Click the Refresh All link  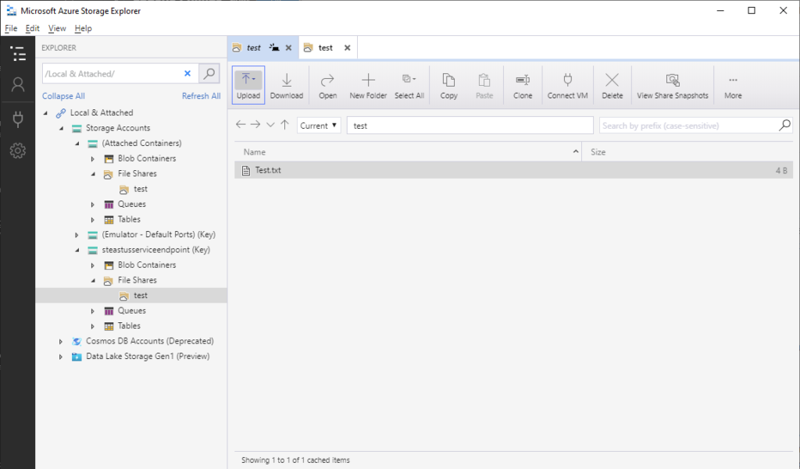(x=201, y=96)
